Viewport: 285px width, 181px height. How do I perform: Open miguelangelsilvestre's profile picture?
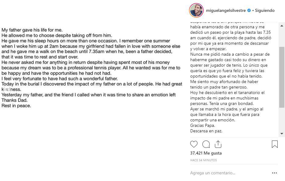point(196,10)
